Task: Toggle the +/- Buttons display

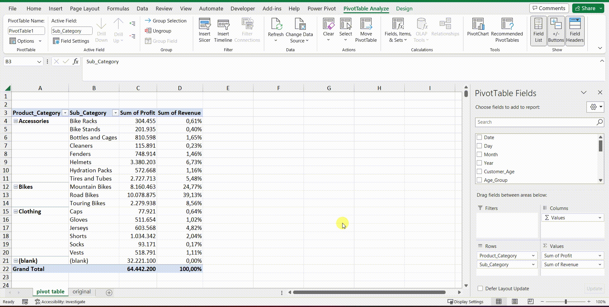Action: click(556, 31)
